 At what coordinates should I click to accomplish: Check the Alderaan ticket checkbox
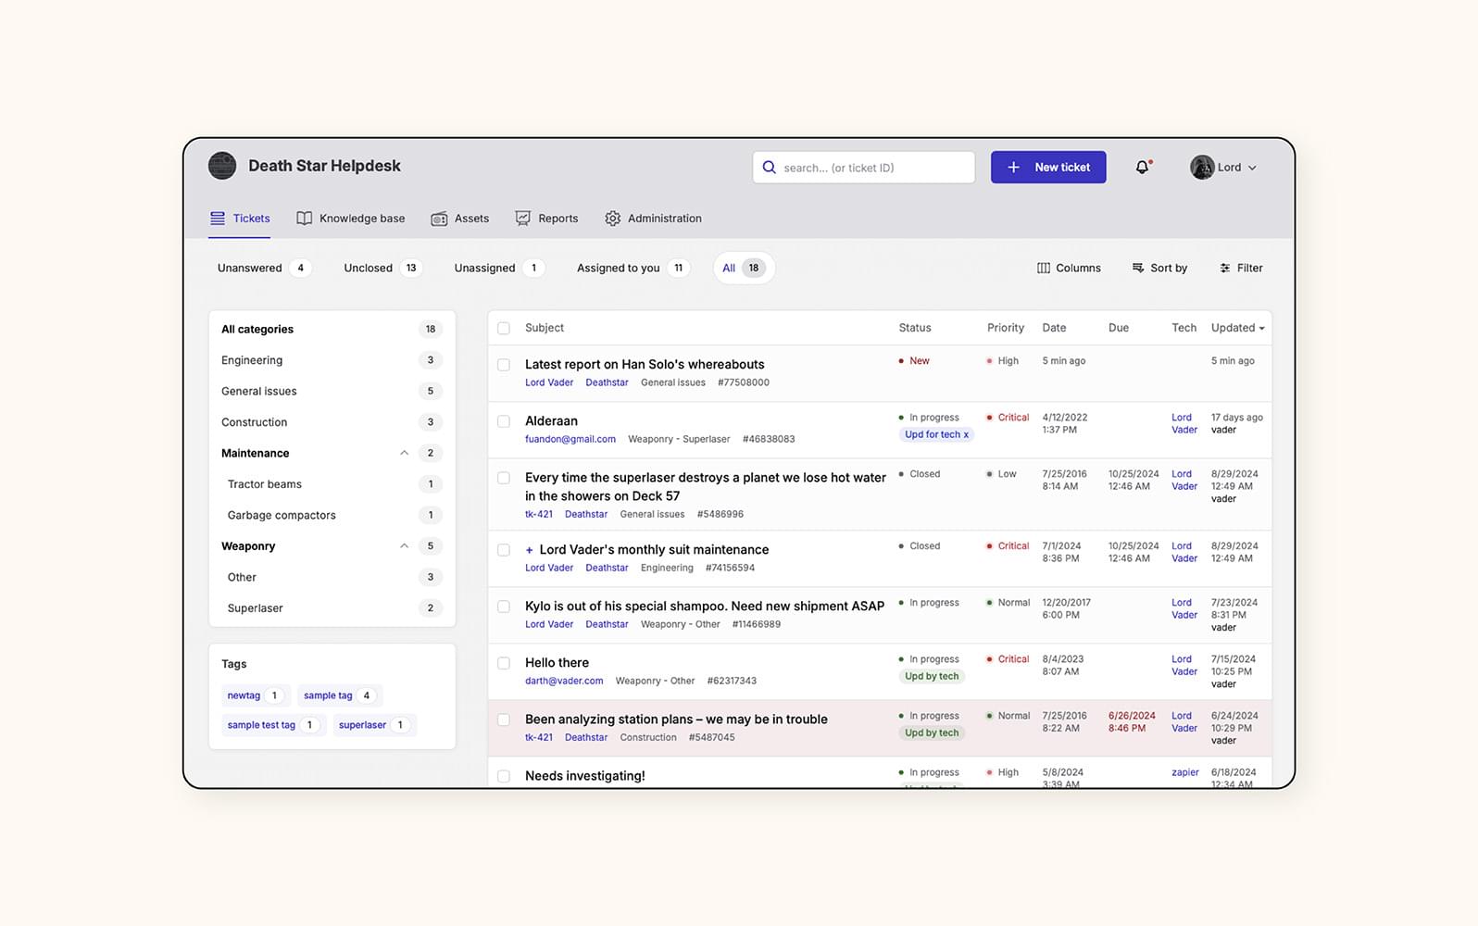tap(504, 421)
